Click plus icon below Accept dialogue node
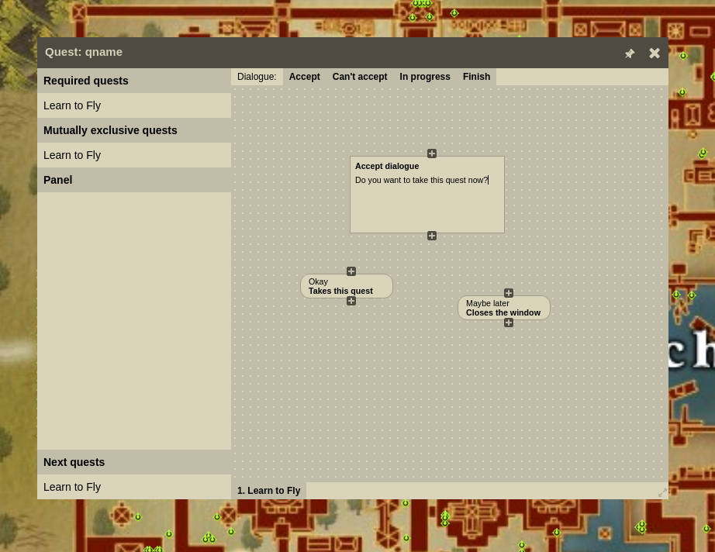 (x=432, y=236)
